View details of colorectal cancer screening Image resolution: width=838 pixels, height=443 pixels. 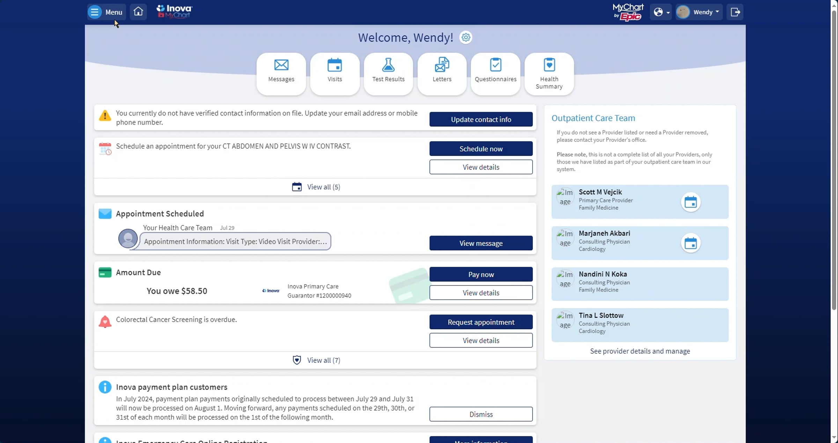point(481,340)
